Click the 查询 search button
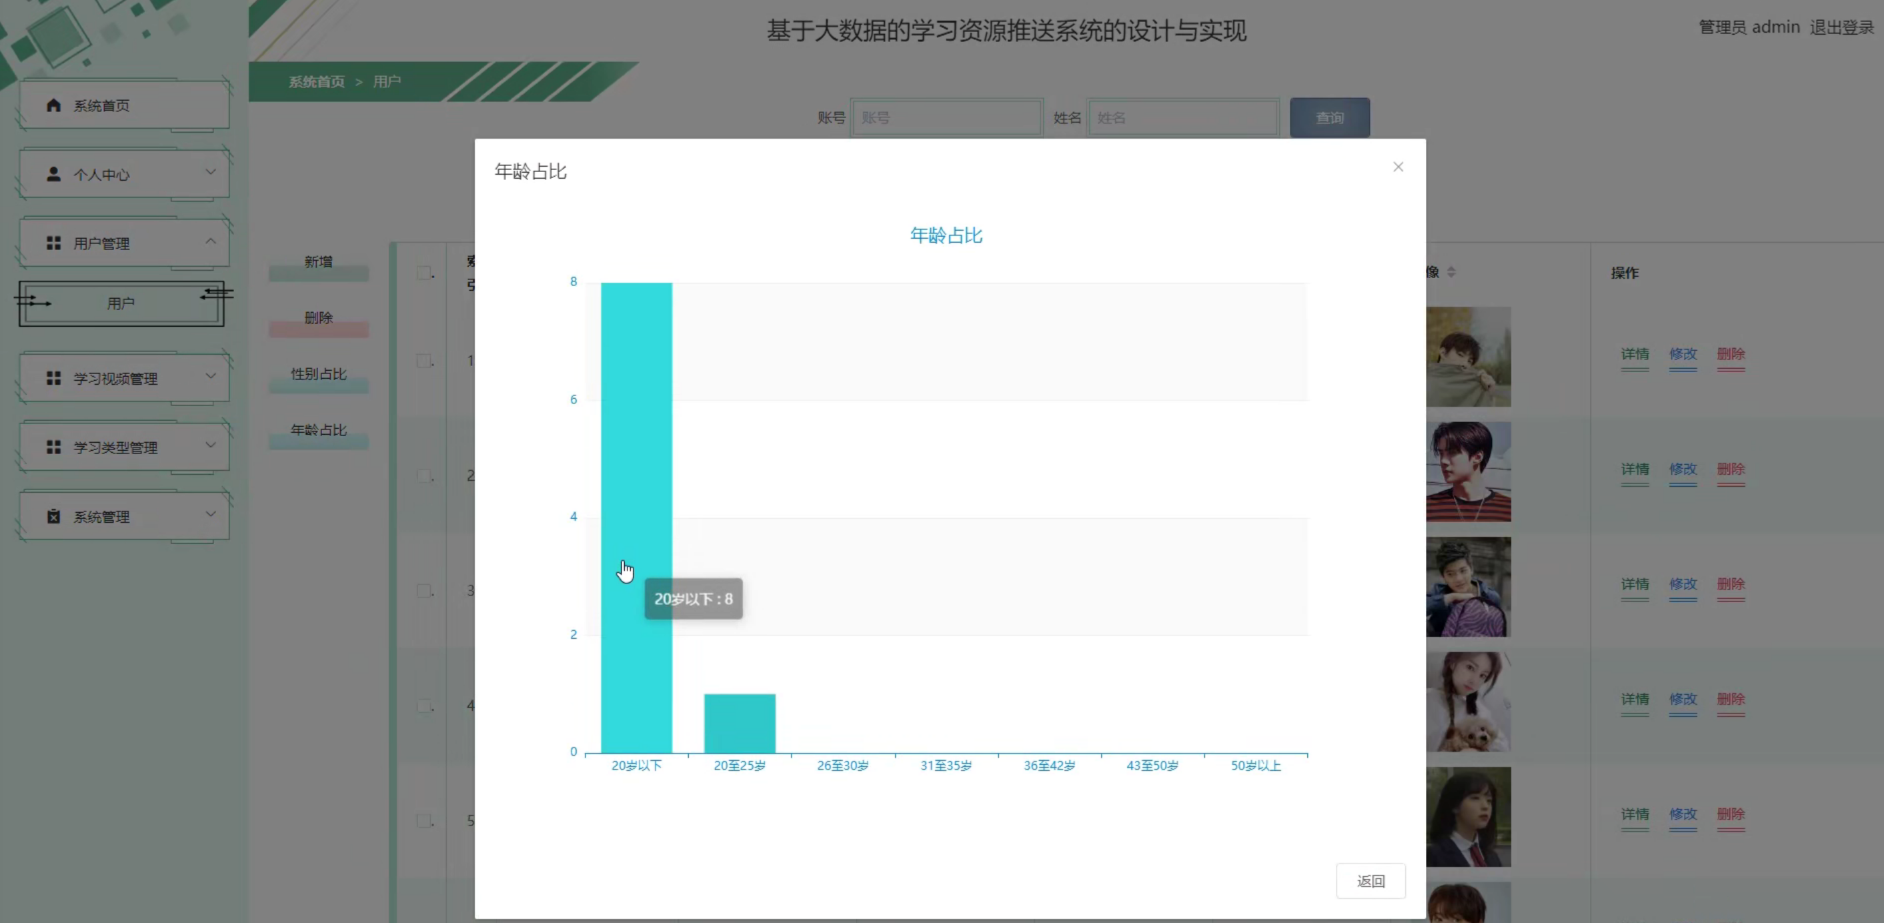This screenshot has width=1884, height=923. pyautogui.click(x=1330, y=118)
